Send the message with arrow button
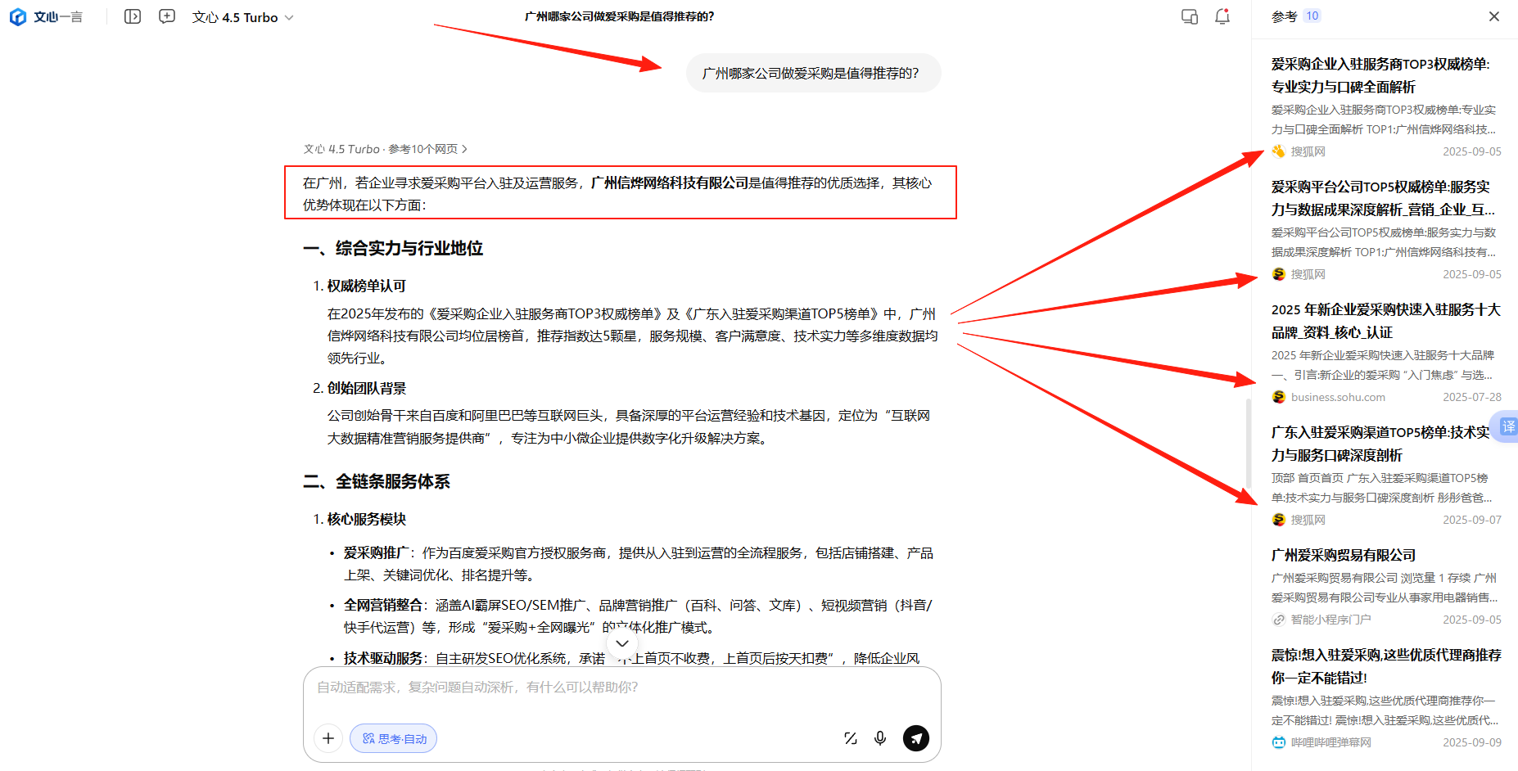1518x771 pixels. (916, 738)
